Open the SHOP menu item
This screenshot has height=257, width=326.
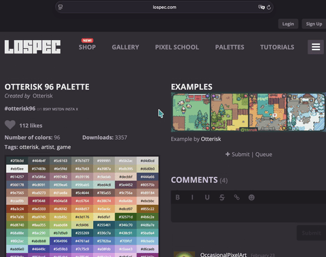87,47
